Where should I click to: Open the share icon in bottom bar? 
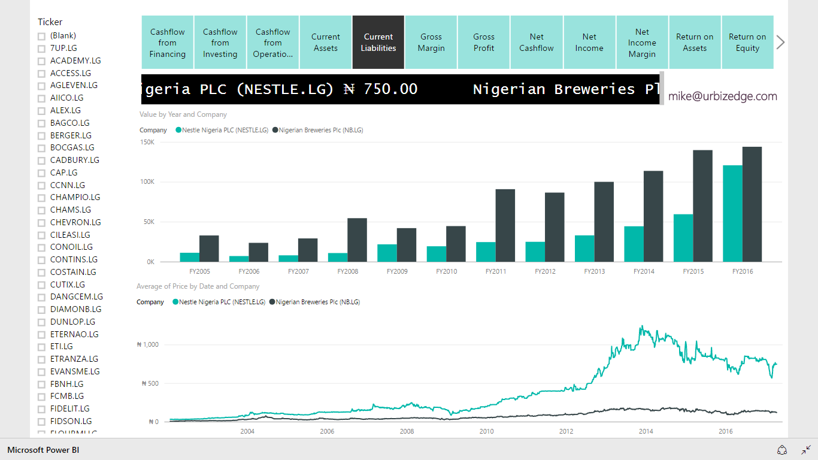click(x=782, y=450)
